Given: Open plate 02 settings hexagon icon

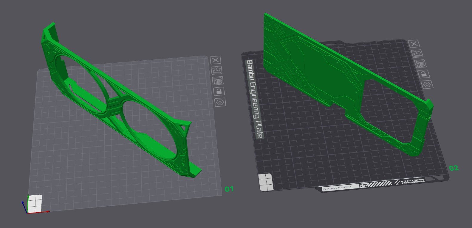Looking at the screenshot, I should click(427, 84).
